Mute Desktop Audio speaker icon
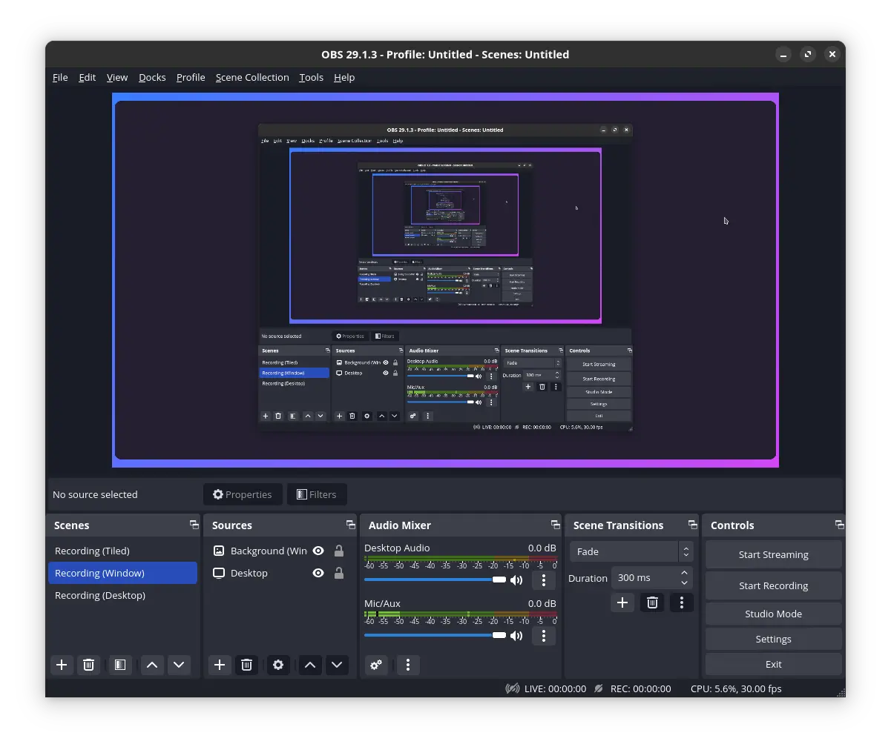891x747 pixels. [x=516, y=580]
